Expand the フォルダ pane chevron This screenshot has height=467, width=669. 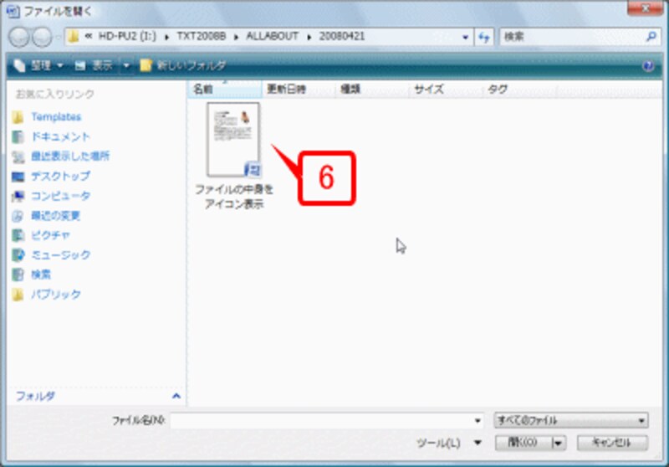[176, 396]
